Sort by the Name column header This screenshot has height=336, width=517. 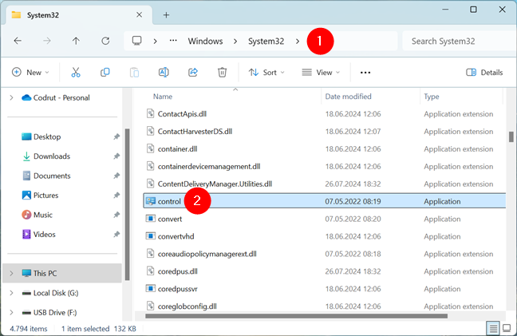coord(163,97)
